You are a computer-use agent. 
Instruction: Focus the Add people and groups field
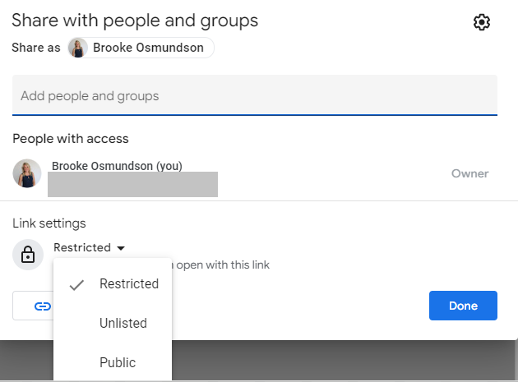[x=255, y=96]
